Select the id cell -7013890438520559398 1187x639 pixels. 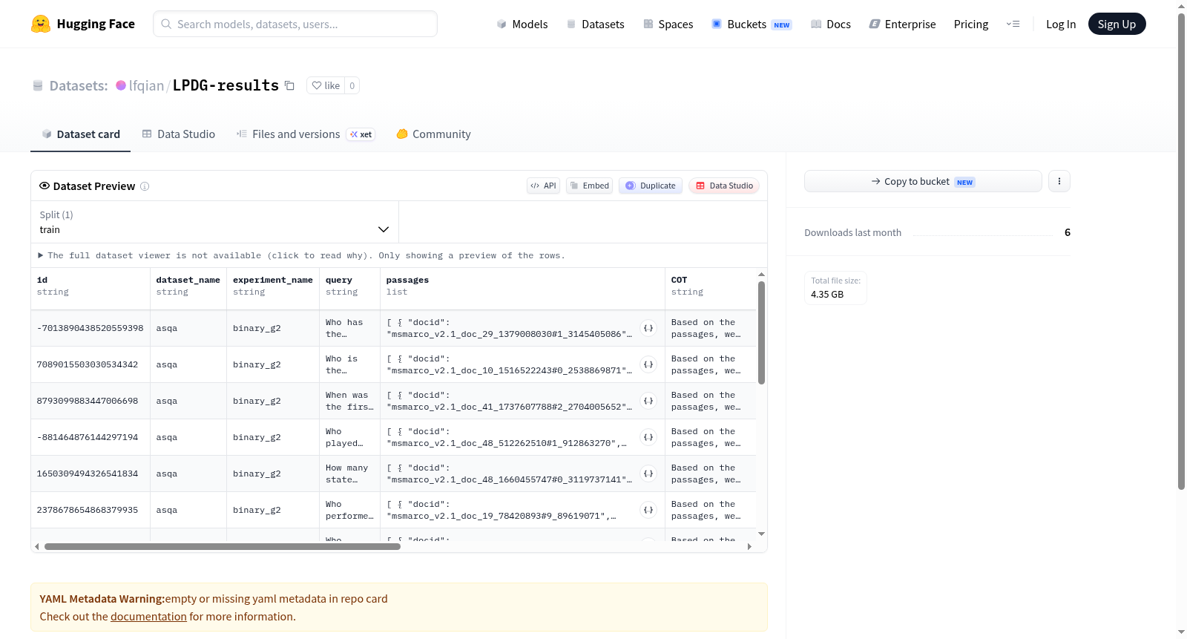tap(91, 328)
